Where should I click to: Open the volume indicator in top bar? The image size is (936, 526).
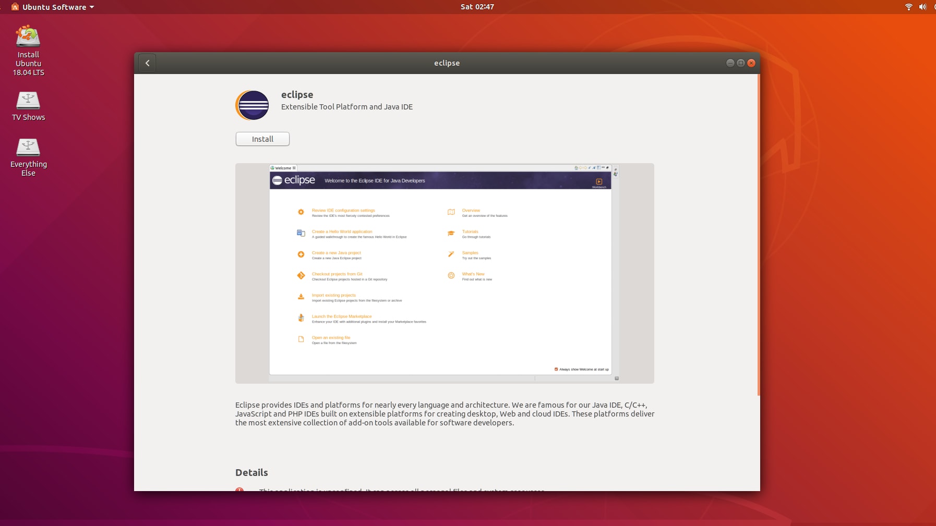[922, 7]
